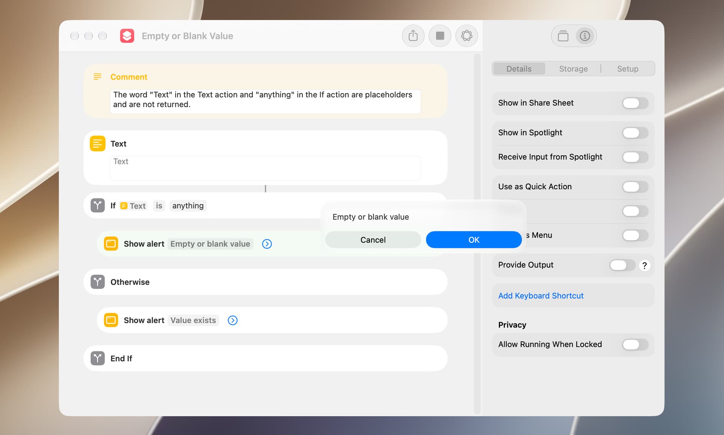The image size is (724, 435).
Task: Expand the Value exists alert options
Action: [x=233, y=320]
